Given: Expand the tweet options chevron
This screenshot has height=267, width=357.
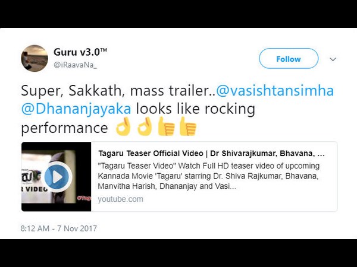Looking at the screenshot, I should (333, 59).
